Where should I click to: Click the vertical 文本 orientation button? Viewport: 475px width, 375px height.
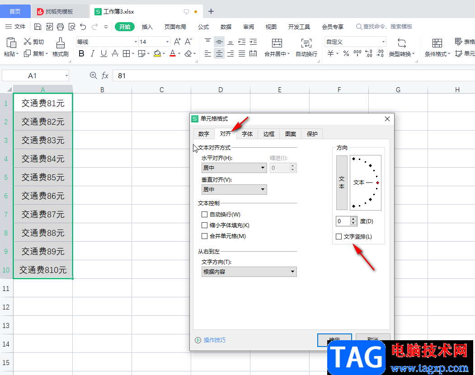[342, 183]
